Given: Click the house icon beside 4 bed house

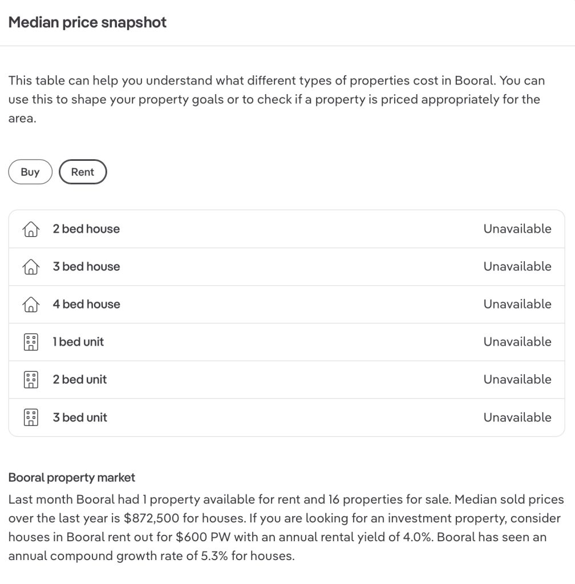Looking at the screenshot, I should [x=31, y=305].
